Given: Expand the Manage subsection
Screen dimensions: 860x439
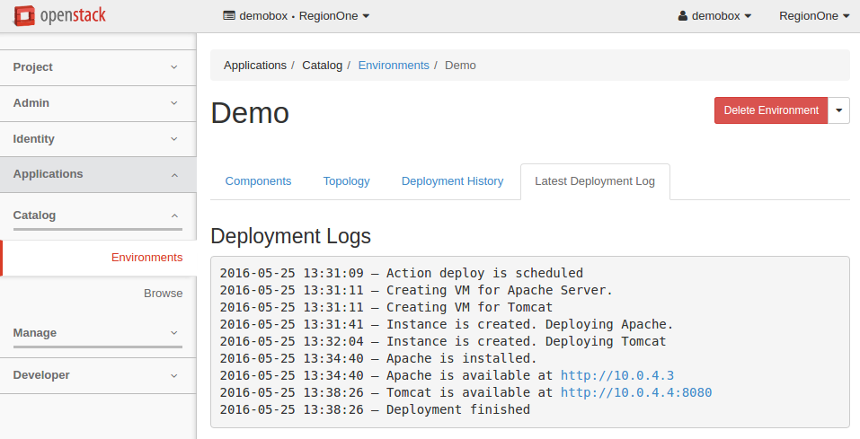Looking at the screenshot, I should (x=97, y=333).
